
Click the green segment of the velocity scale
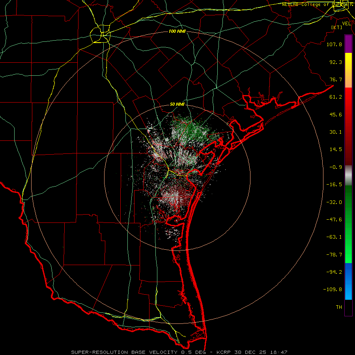coord(348,224)
